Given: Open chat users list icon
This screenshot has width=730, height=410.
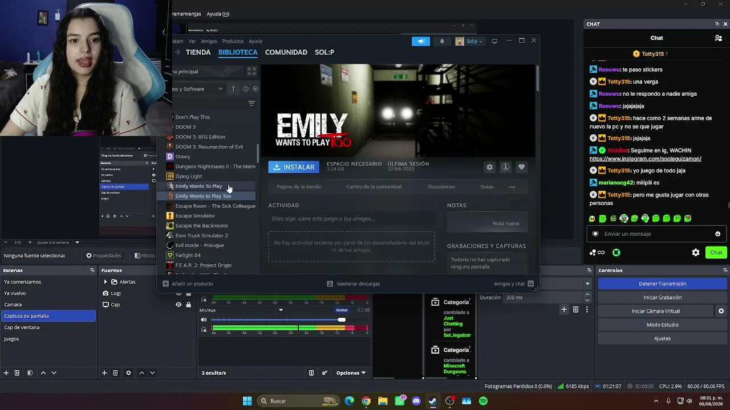Looking at the screenshot, I should coord(719,38).
